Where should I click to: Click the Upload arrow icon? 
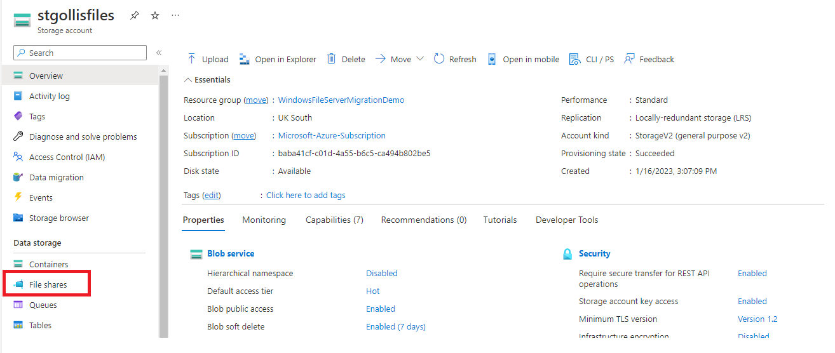pyautogui.click(x=191, y=59)
